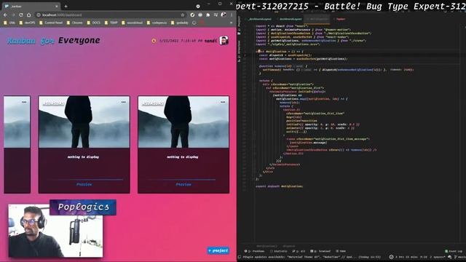Open the godaddy bookmarks folder
Image resolution: width=466 pixels, height=262 pixels.
(x=180, y=23)
